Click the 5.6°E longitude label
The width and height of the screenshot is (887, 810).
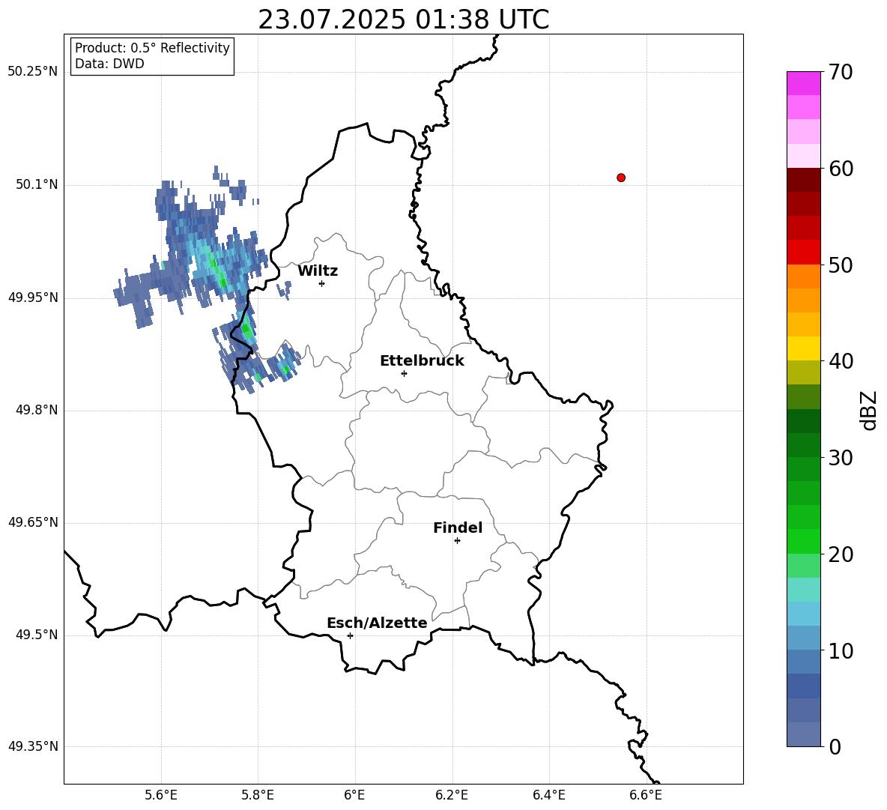point(161,795)
